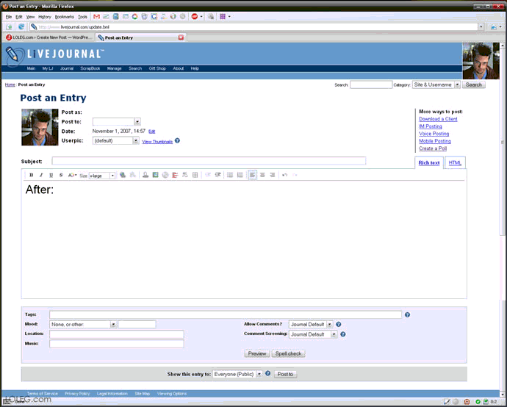Viewport: 507px width, 407px height.
Task: Open the Allow Comments dropdown
Action: click(310, 324)
